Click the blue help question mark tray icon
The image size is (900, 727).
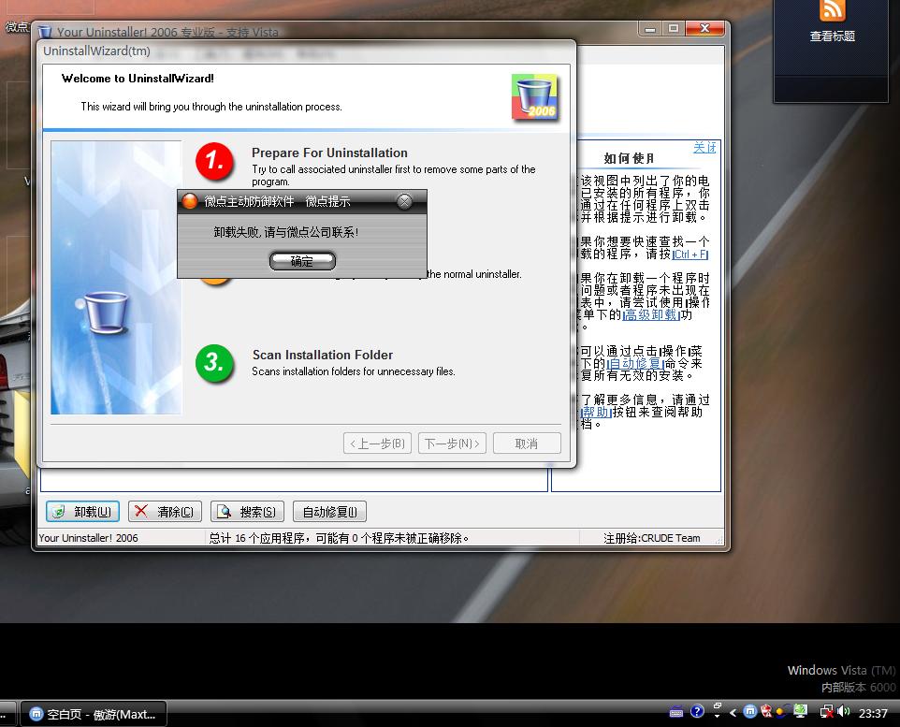point(697,711)
